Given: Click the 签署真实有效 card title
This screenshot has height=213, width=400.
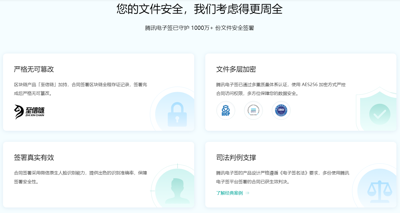Looking at the screenshot, I should [34, 158].
